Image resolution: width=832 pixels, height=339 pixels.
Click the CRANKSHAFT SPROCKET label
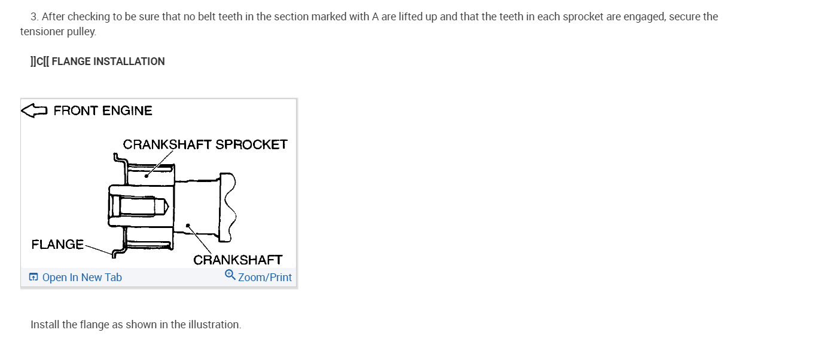pyautogui.click(x=205, y=144)
